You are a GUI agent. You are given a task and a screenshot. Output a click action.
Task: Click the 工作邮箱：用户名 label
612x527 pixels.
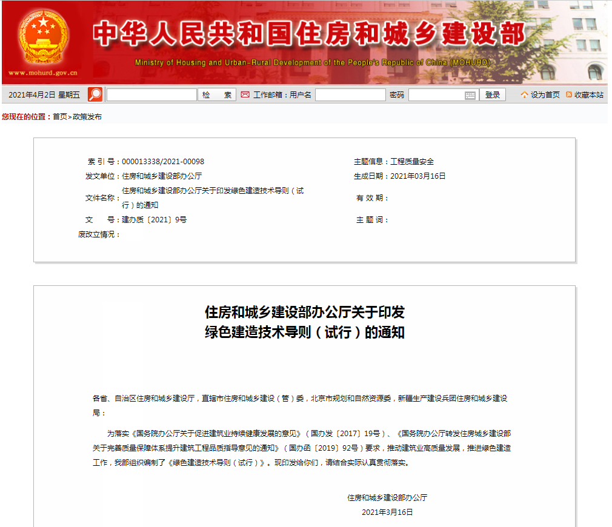(x=282, y=94)
